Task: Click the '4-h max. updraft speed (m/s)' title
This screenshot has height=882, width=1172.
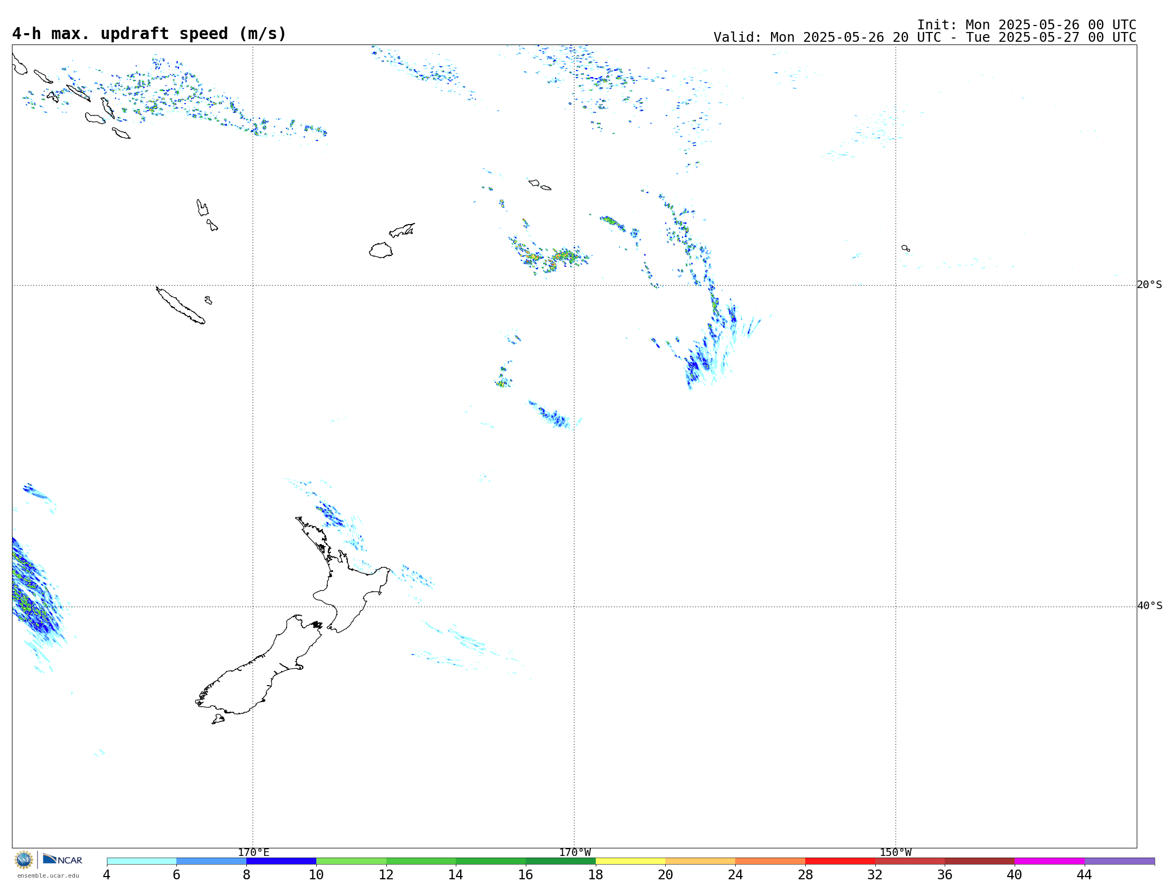Action: (149, 34)
